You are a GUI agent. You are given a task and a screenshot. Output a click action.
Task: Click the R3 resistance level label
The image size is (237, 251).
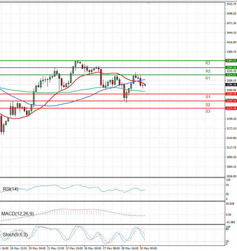click(x=207, y=63)
